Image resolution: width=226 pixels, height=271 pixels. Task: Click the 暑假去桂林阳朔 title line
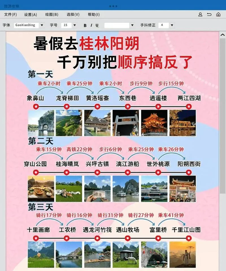tap(86, 43)
